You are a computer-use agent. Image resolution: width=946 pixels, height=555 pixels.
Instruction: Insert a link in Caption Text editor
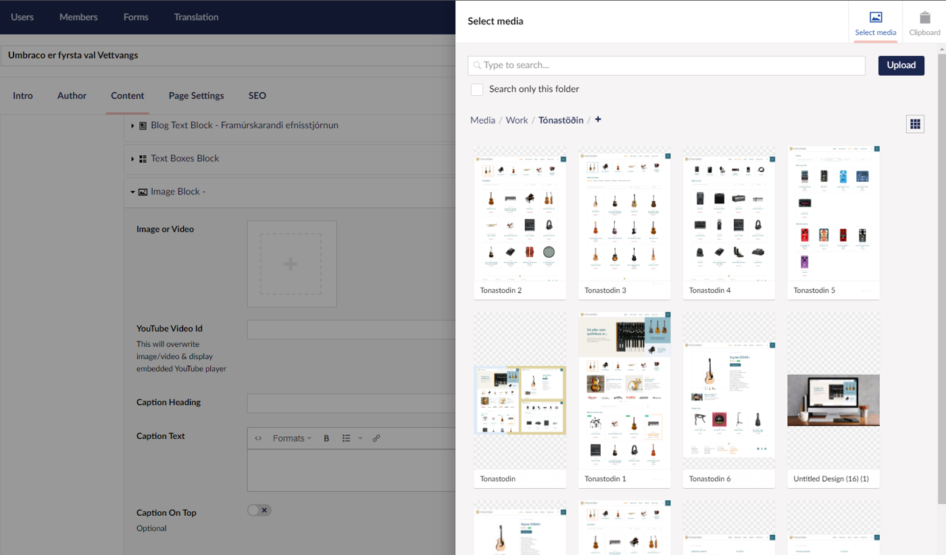(376, 438)
